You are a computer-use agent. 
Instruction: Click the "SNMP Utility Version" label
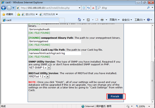pyautogui.click(x=41, y=62)
